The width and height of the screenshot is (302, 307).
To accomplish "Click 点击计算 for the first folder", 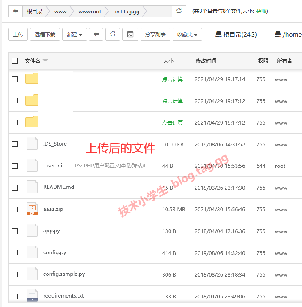I will pyautogui.click(x=173, y=79).
